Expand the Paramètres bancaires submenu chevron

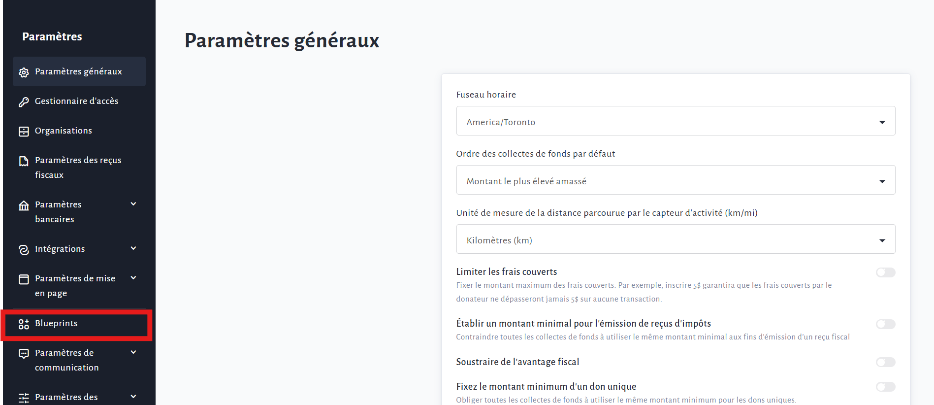pyautogui.click(x=133, y=204)
